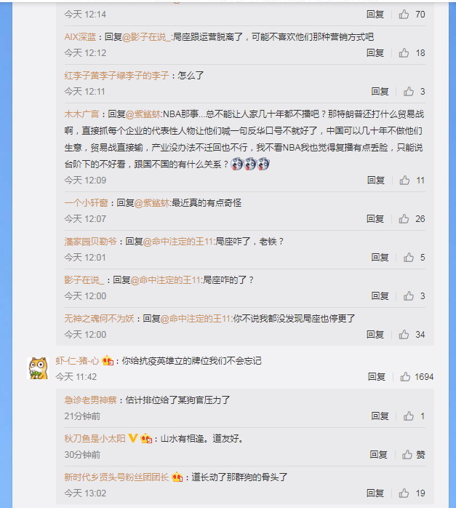Reply to 影子在说_'s comment
The height and width of the screenshot is (508, 456).
(x=380, y=295)
